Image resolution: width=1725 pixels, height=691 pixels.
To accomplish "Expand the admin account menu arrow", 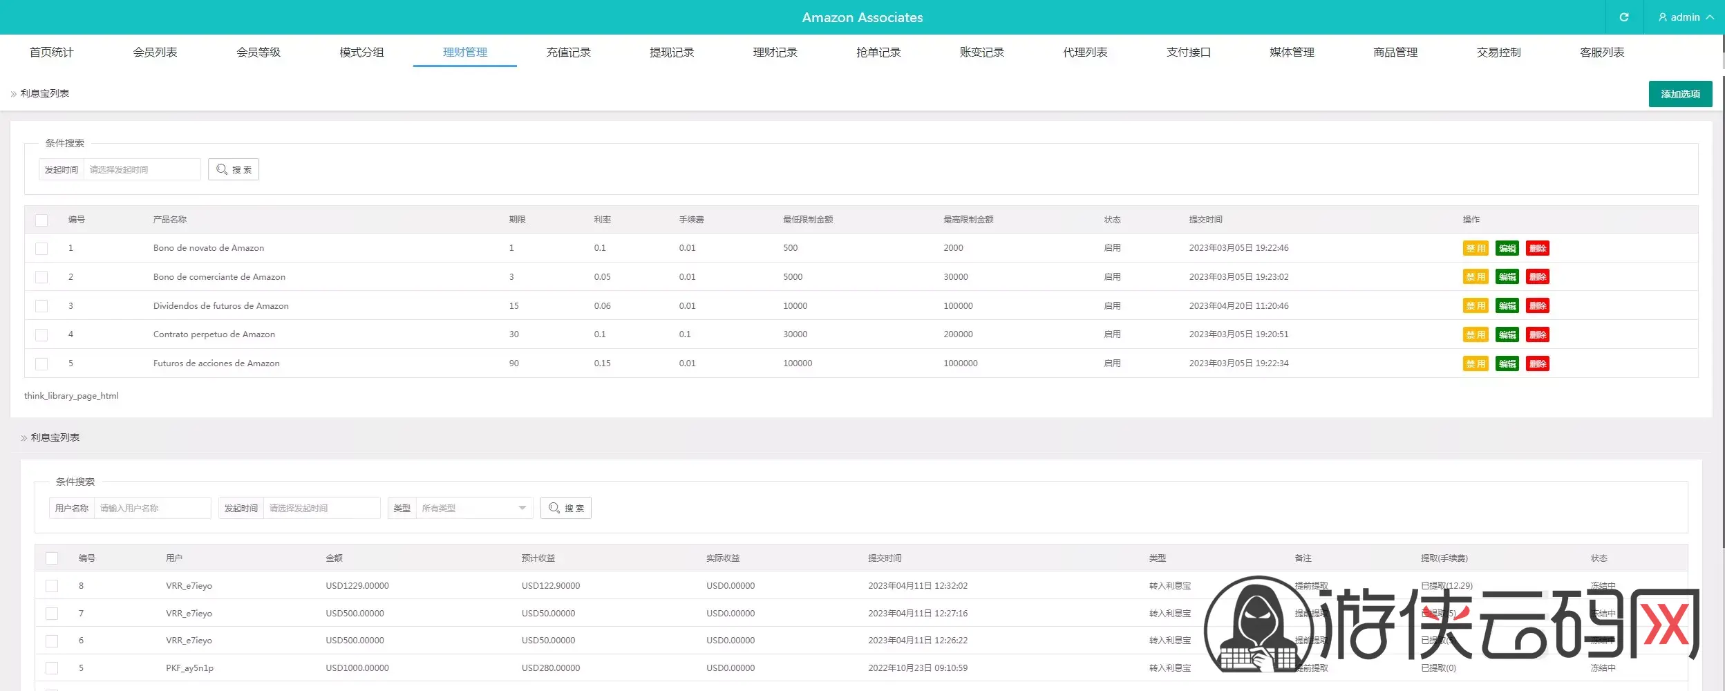I will tap(1710, 17).
